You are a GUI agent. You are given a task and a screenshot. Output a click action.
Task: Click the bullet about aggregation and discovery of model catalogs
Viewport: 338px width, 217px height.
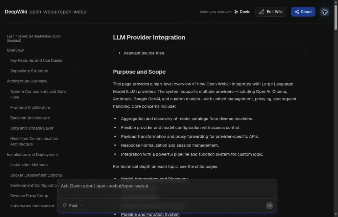click(x=187, y=119)
